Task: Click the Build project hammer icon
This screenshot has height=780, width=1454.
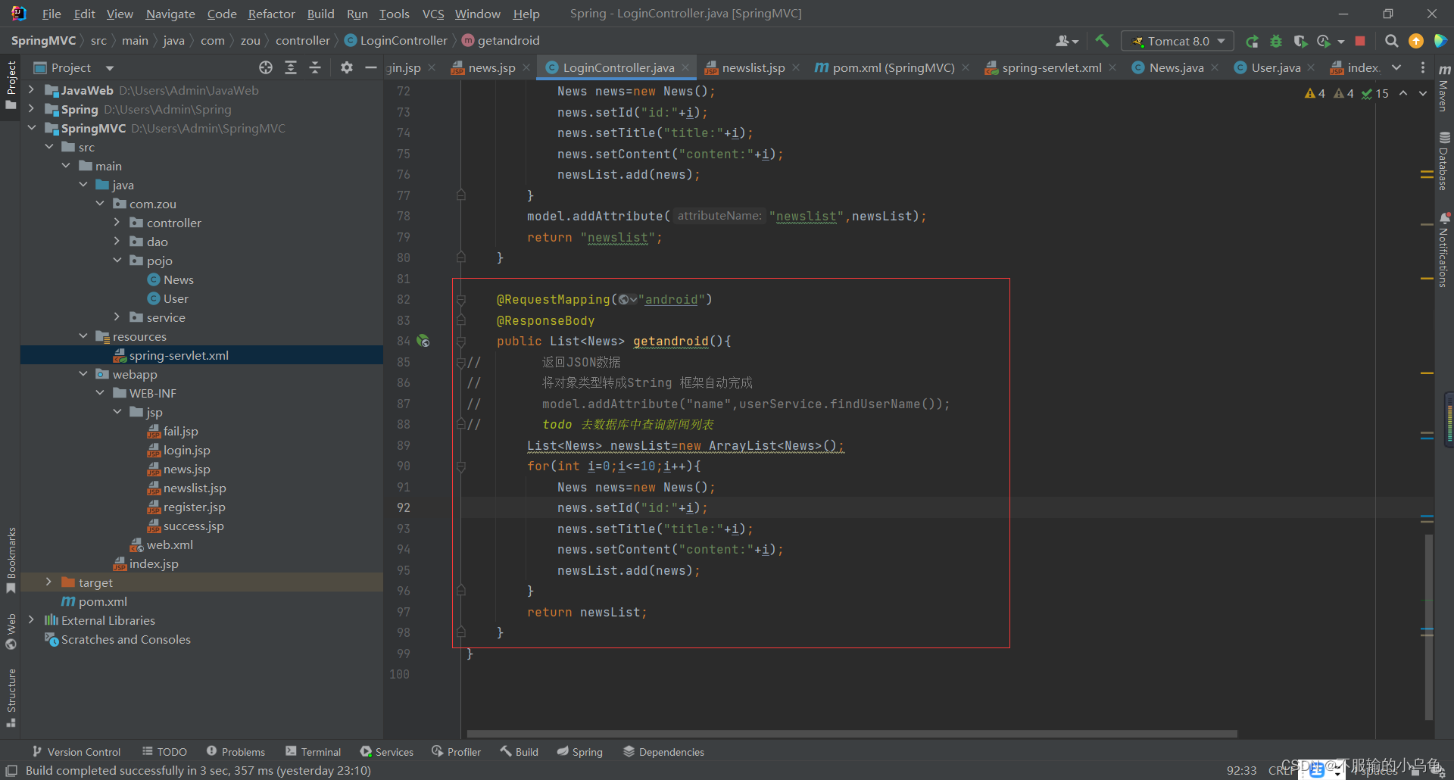Action: pyautogui.click(x=1102, y=41)
